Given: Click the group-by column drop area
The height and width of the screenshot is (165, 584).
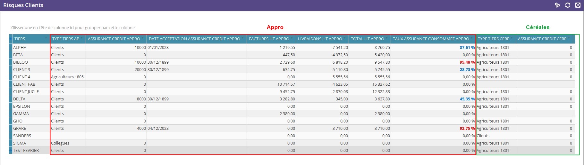Looking at the screenshot, I should [x=73, y=28].
